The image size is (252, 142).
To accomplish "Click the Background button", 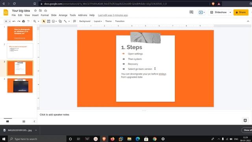I will point(85,21).
